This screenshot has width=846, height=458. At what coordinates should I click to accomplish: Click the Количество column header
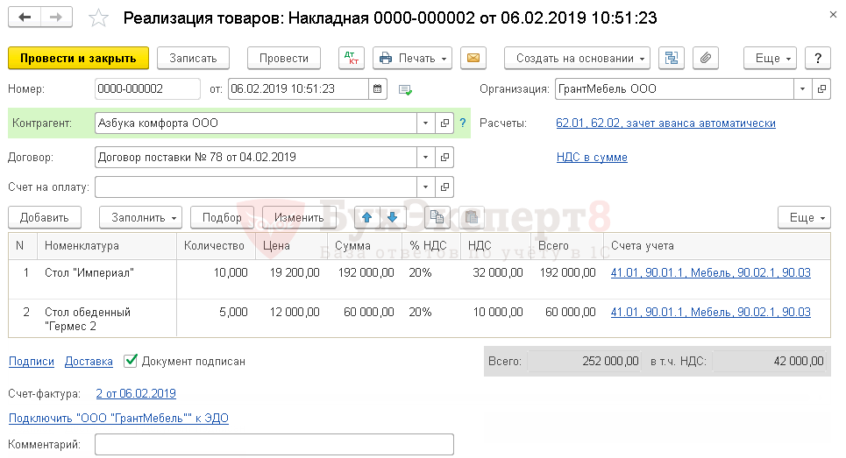(x=216, y=246)
